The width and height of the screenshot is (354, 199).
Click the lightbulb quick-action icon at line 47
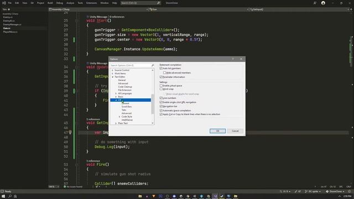click(70, 132)
